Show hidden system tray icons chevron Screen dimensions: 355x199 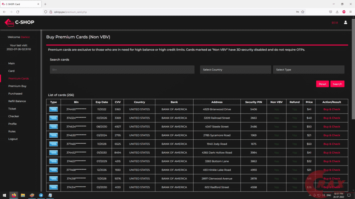[310, 195]
